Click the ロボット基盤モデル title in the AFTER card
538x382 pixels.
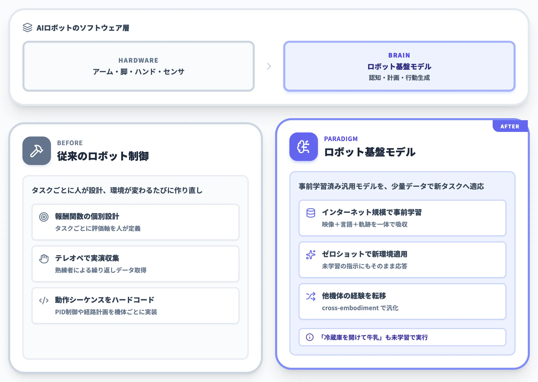[x=370, y=152]
